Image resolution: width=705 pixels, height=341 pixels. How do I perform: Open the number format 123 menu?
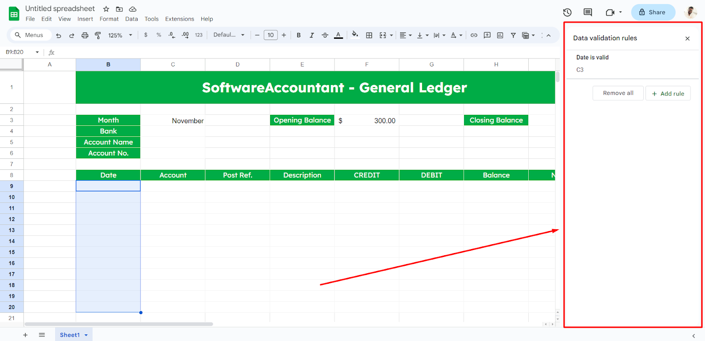pyautogui.click(x=199, y=35)
